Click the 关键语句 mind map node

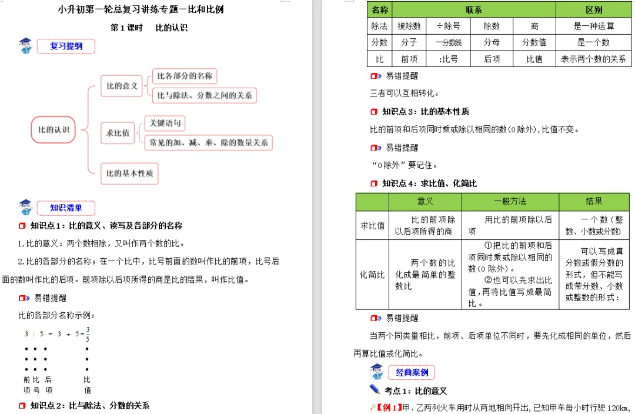(x=165, y=123)
